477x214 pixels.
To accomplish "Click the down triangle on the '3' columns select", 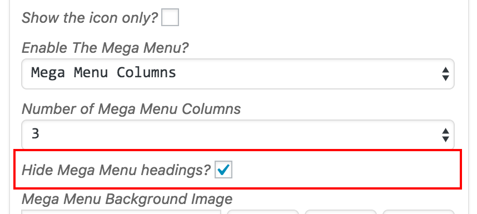I will (x=446, y=139).
